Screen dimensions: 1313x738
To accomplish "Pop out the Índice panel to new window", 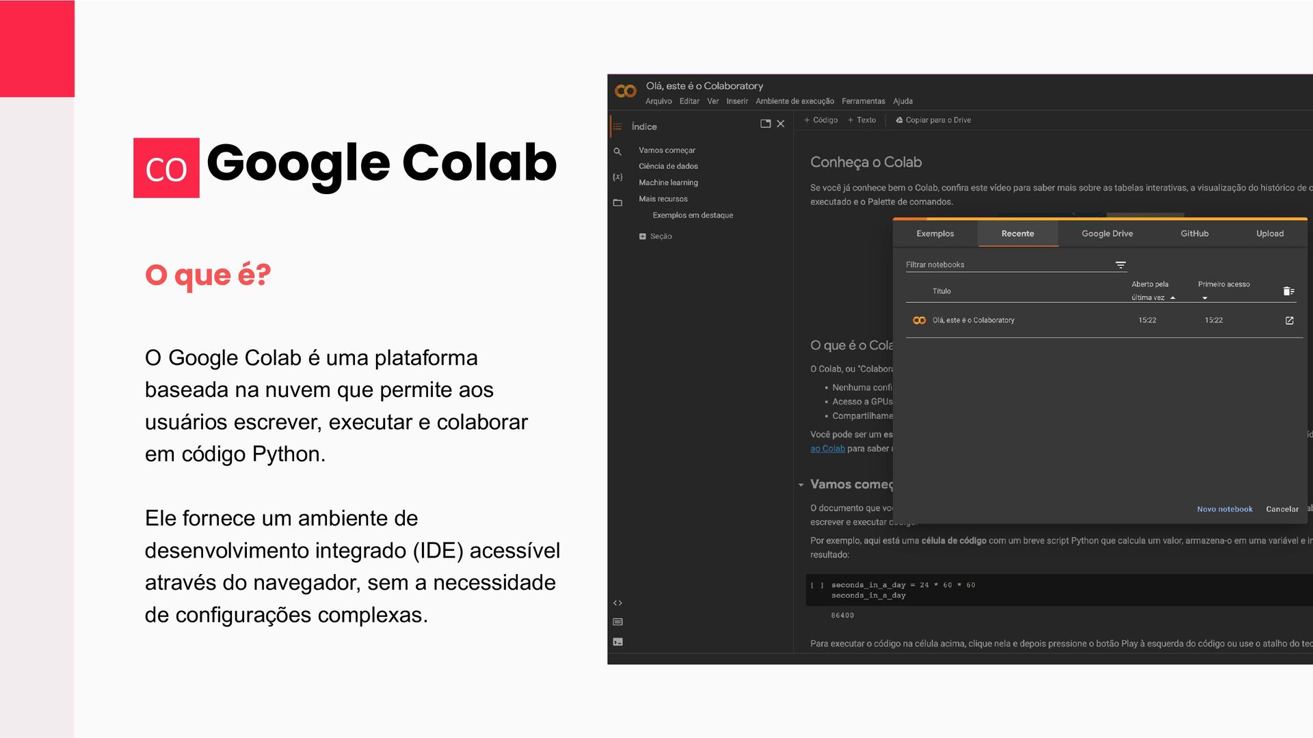I will pos(765,124).
